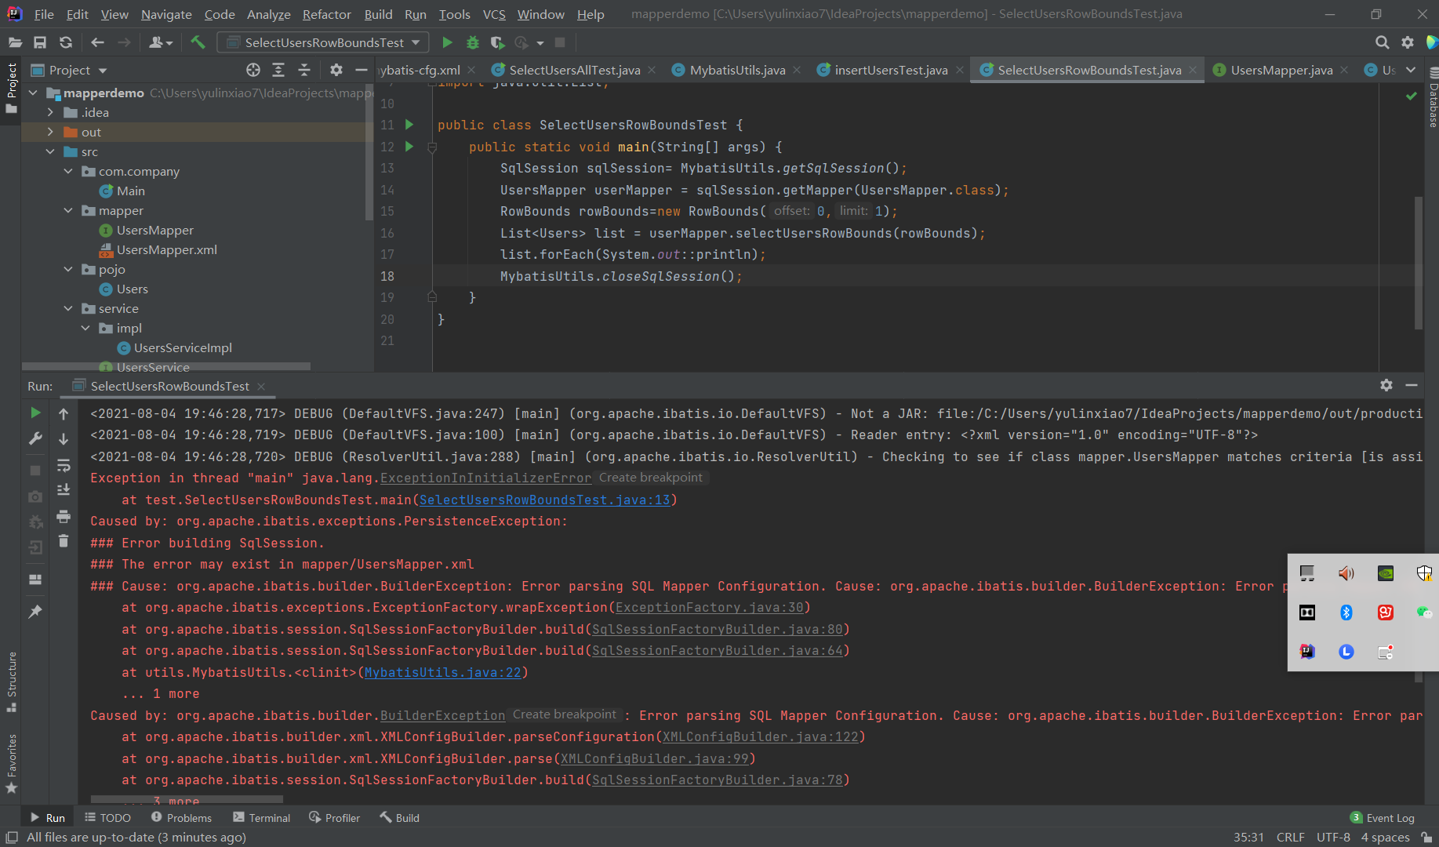The width and height of the screenshot is (1439, 847).
Task: Run SelectUsersRowBoundsTest with green play icon
Action: tap(447, 42)
